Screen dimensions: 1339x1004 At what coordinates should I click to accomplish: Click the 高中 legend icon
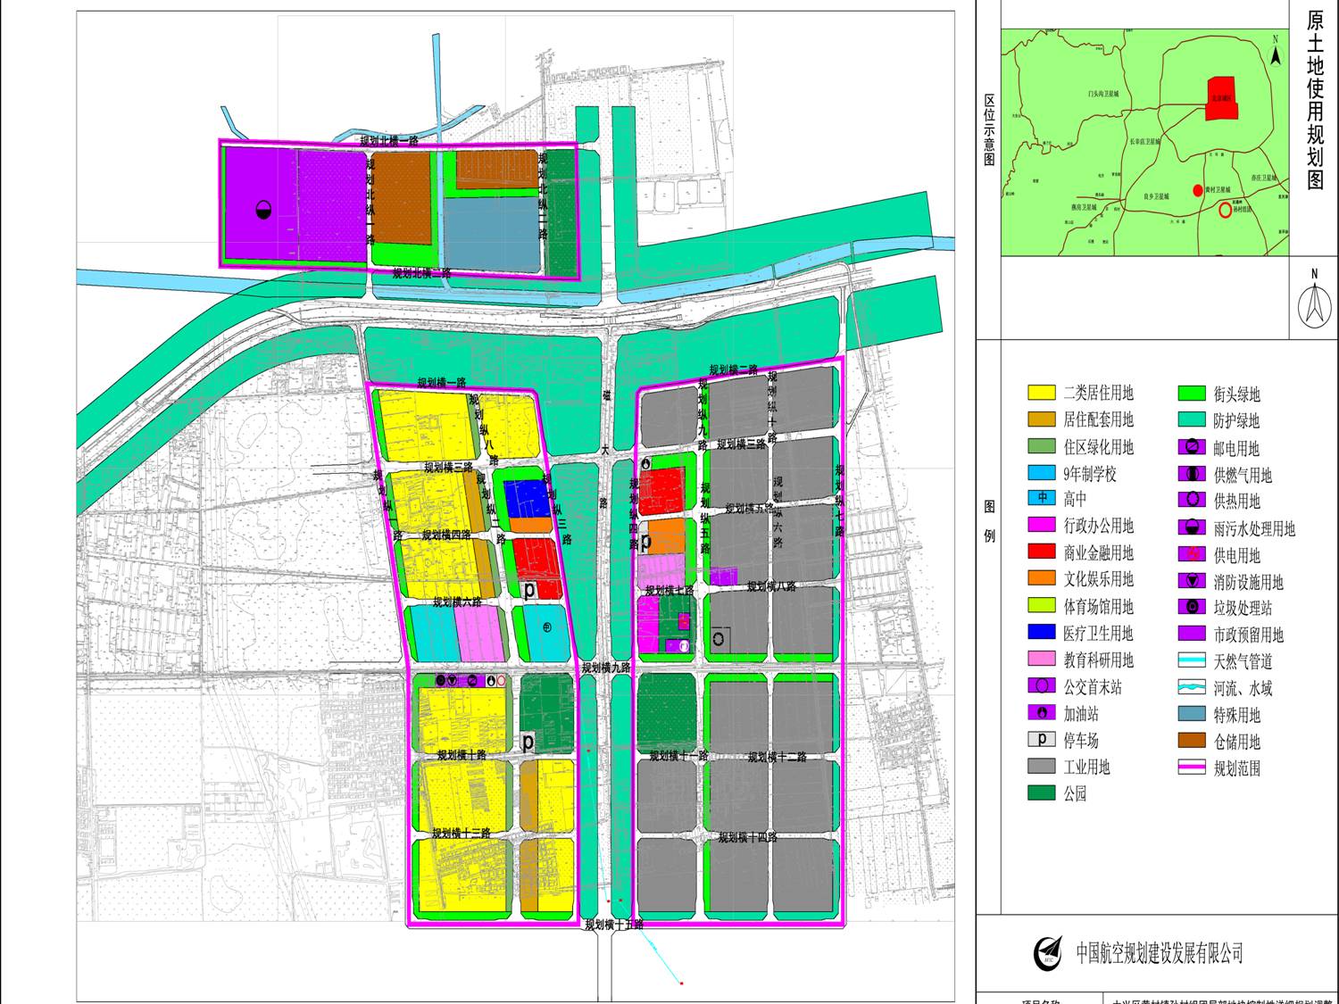pyautogui.click(x=1042, y=499)
